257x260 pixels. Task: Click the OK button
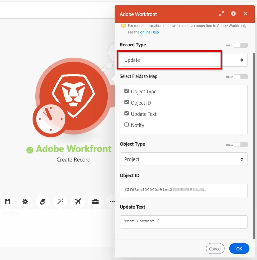(x=239, y=248)
